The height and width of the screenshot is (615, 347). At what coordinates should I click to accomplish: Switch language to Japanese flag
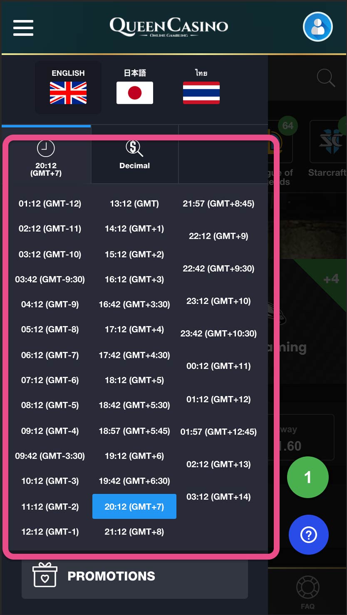tap(135, 92)
